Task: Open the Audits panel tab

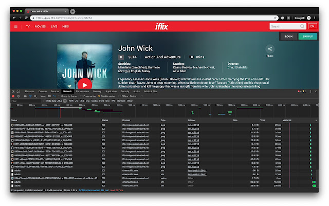Action: click(136, 92)
